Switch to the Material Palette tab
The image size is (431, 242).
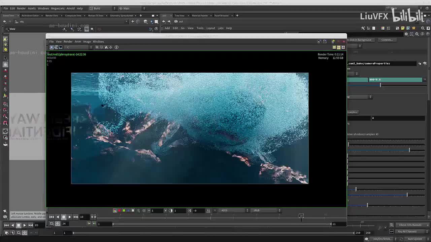tap(199, 15)
